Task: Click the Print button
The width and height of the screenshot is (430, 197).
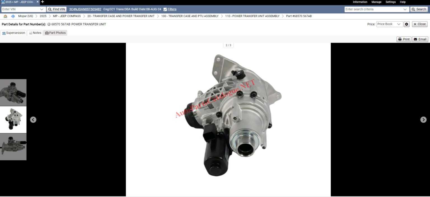Action: click(x=404, y=39)
